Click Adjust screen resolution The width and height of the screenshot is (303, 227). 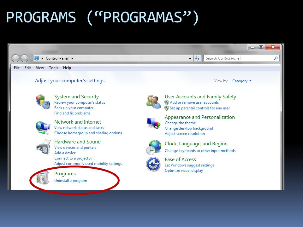(185, 134)
